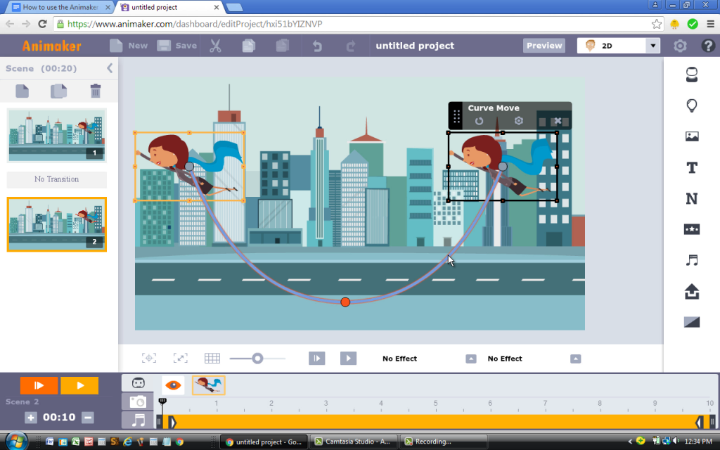The width and height of the screenshot is (720, 450).
Task: Redo the last action
Action: coord(351,46)
